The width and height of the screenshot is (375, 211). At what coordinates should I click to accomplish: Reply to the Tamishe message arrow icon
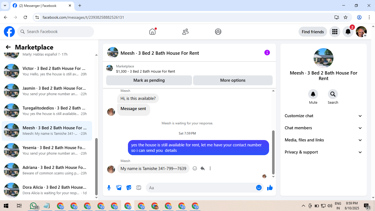(x=202, y=168)
